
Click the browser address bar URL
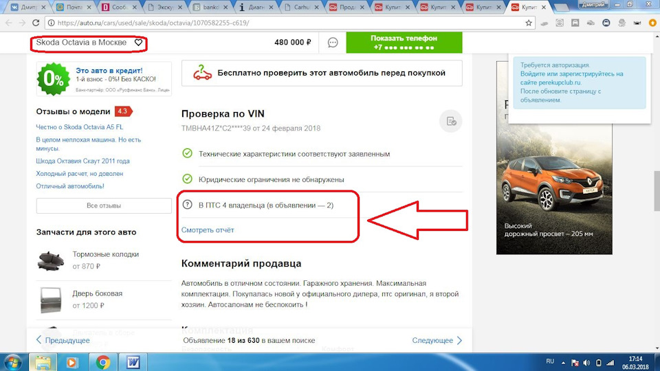pos(153,23)
